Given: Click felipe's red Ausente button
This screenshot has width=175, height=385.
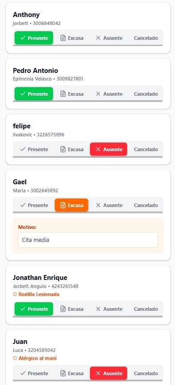Looking at the screenshot, I should 109,149.
